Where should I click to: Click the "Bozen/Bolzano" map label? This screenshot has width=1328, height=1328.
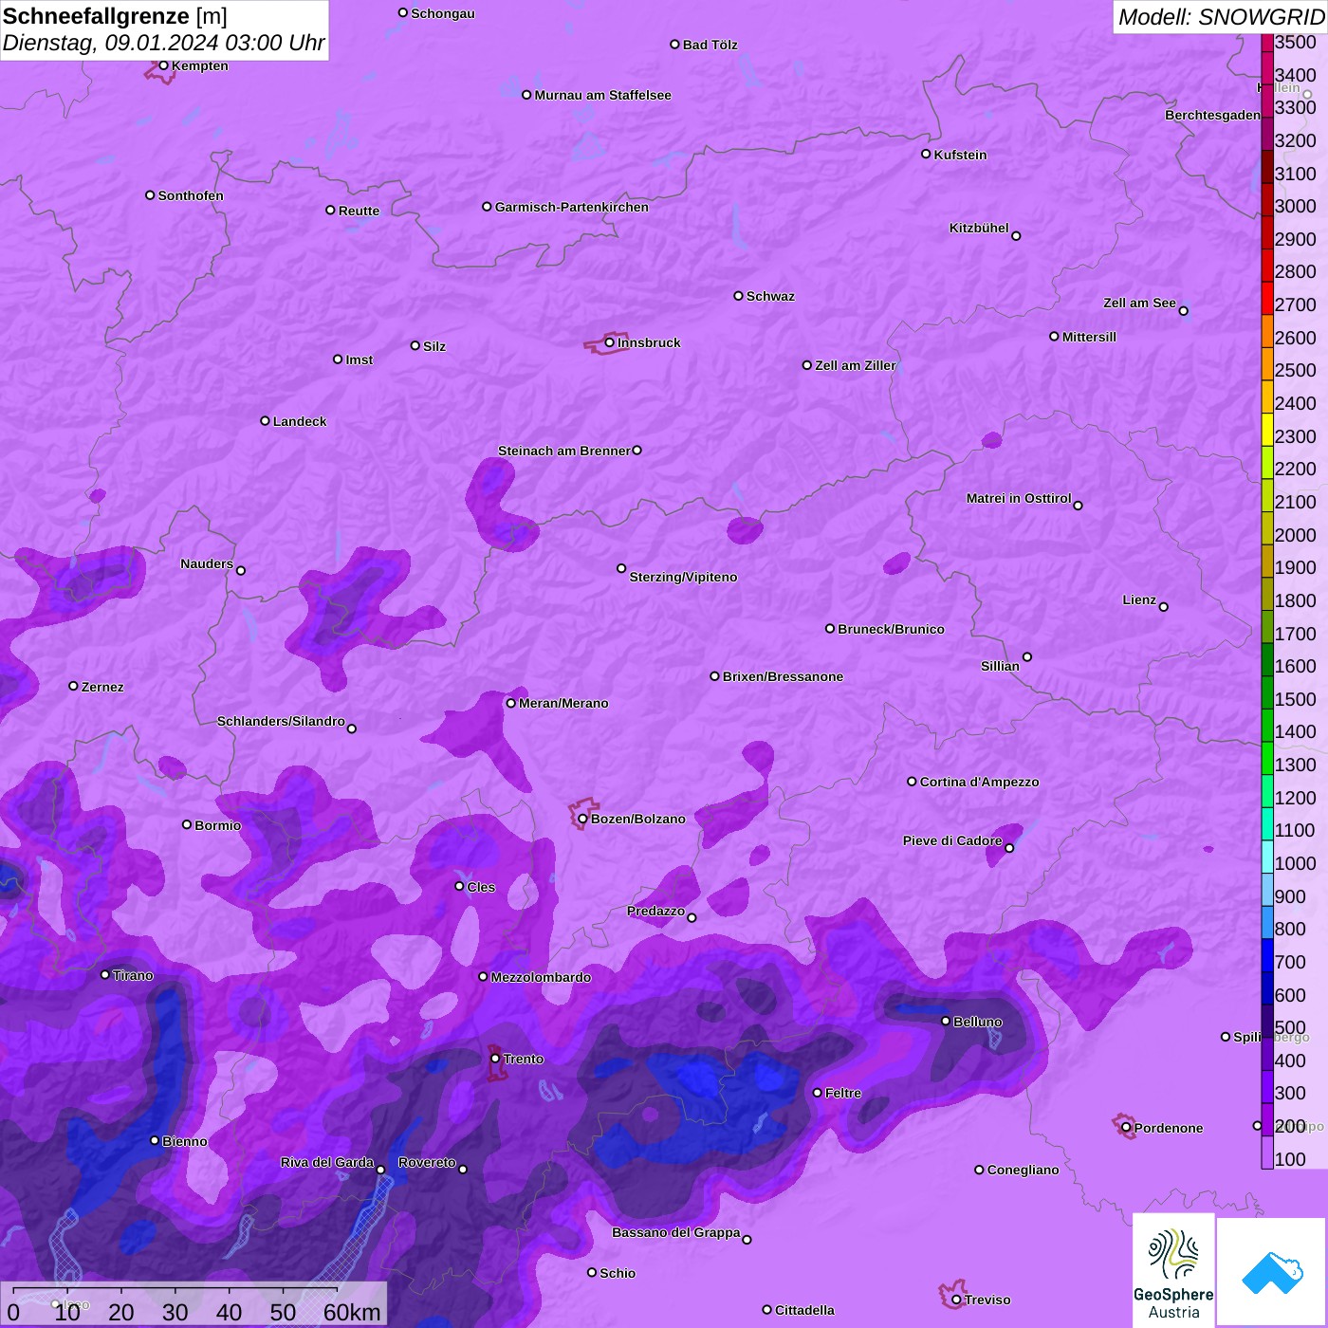(638, 819)
